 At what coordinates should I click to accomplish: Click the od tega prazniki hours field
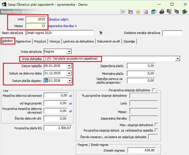[x=56, y=103]
